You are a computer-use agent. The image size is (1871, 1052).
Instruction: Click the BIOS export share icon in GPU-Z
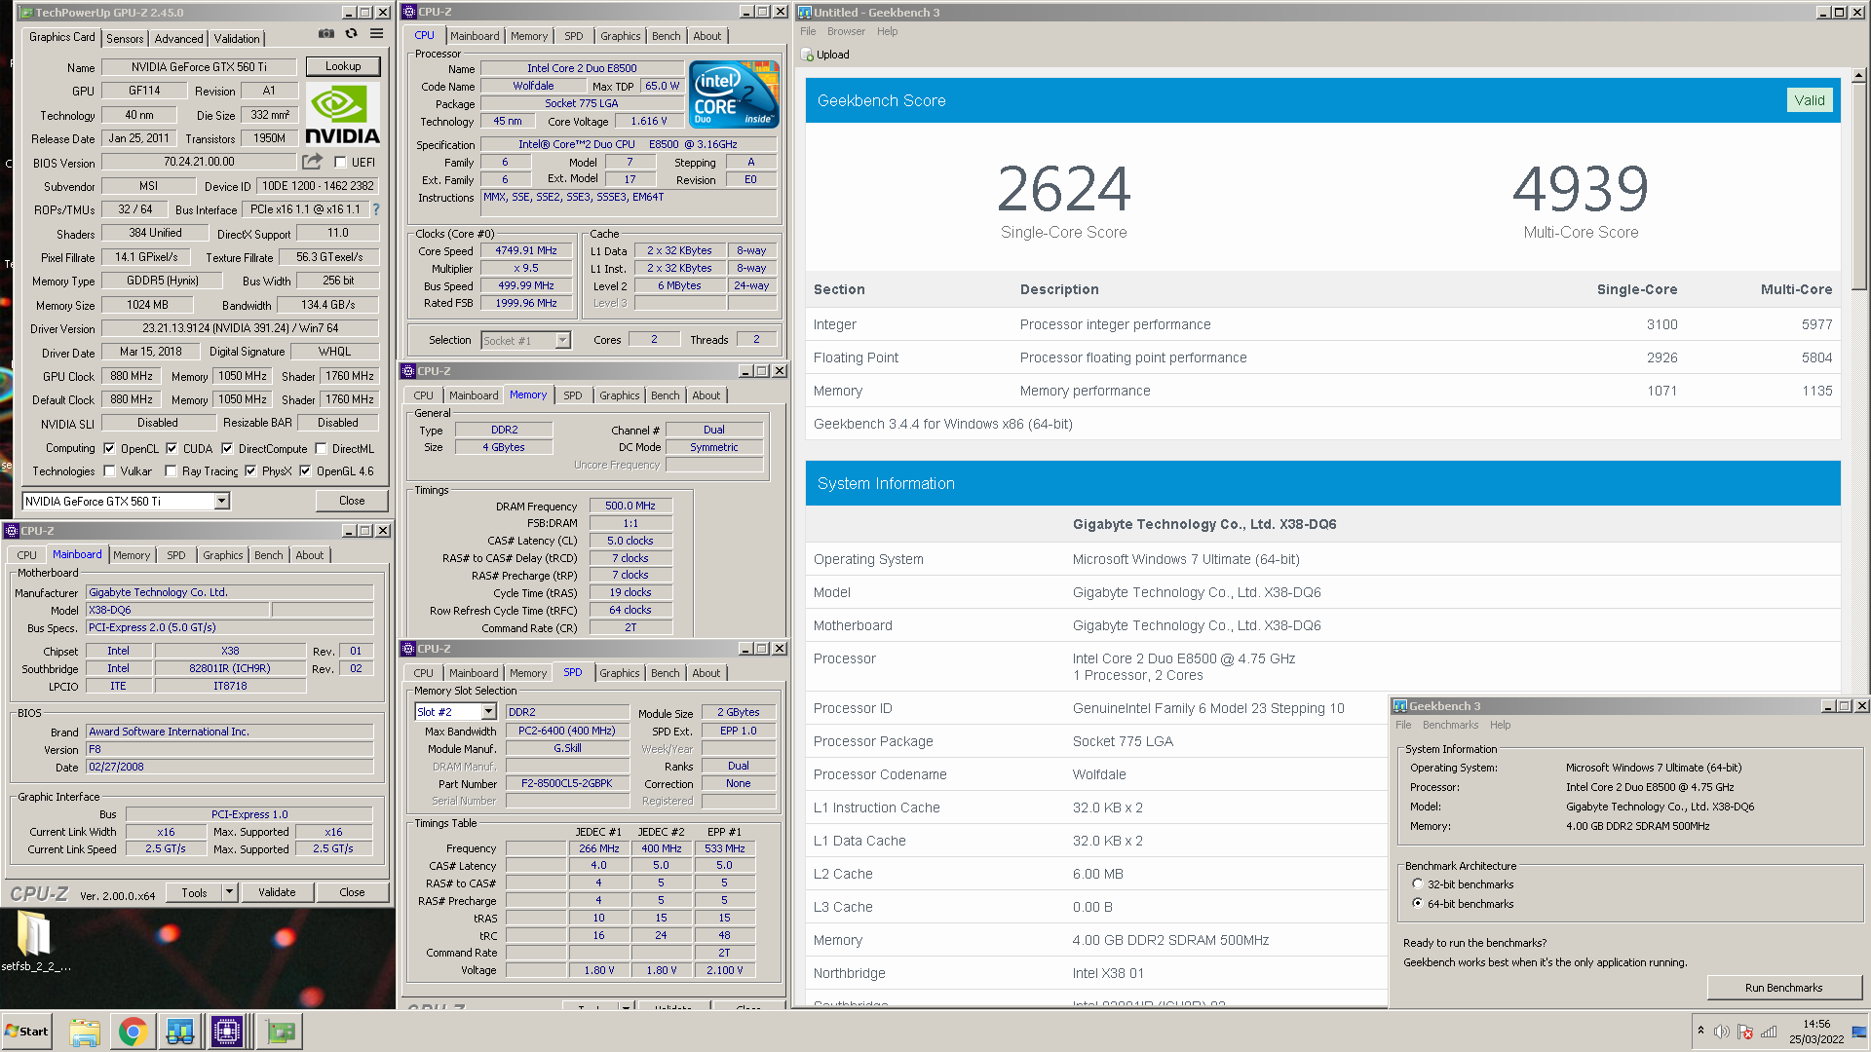tap(312, 162)
